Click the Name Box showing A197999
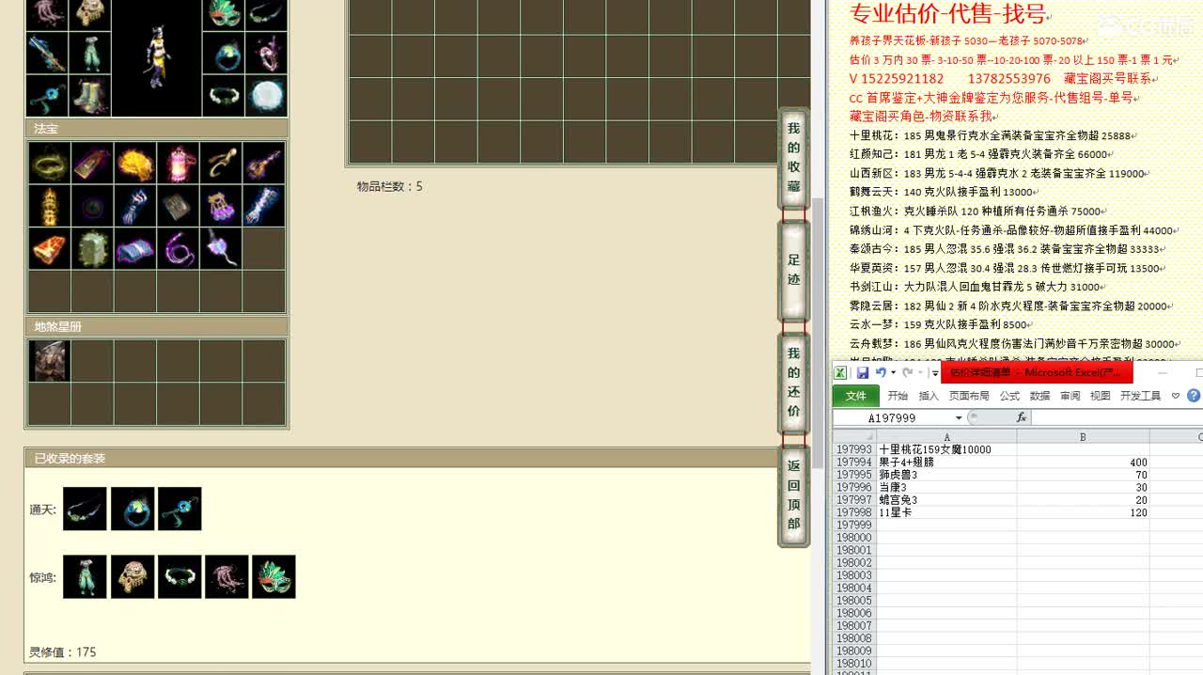This screenshot has width=1203, height=675. (x=893, y=417)
